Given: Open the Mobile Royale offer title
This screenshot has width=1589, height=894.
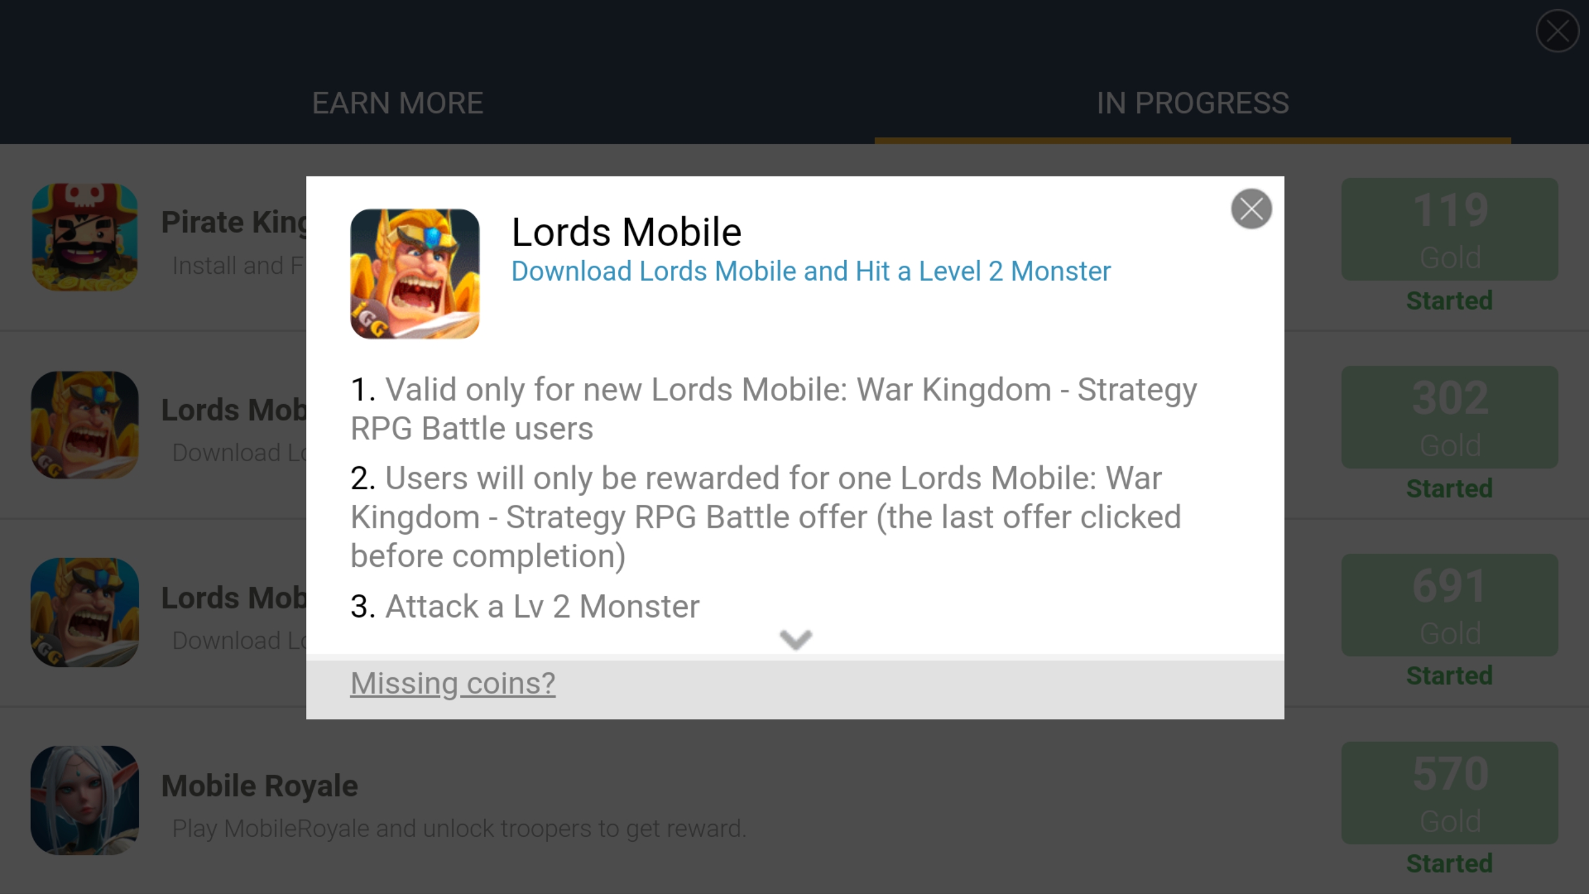Looking at the screenshot, I should pyautogui.click(x=259, y=785).
